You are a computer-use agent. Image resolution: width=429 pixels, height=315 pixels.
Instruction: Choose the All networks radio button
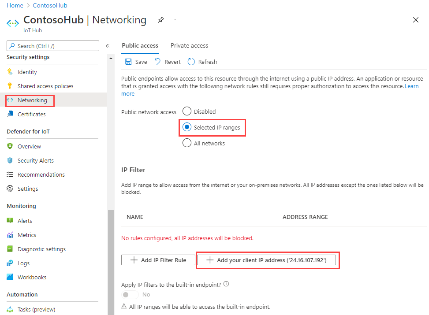pyautogui.click(x=187, y=143)
